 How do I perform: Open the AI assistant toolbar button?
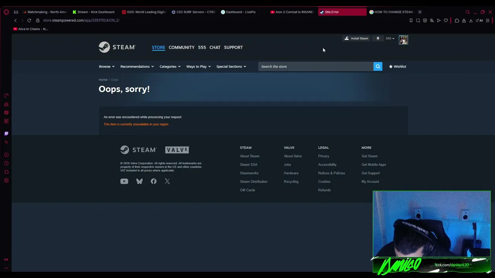click(x=480, y=20)
